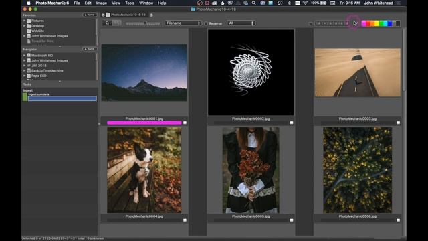Click the Spotlight search magnifier icon
The height and width of the screenshot is (241, 428).
pos(254,3)
